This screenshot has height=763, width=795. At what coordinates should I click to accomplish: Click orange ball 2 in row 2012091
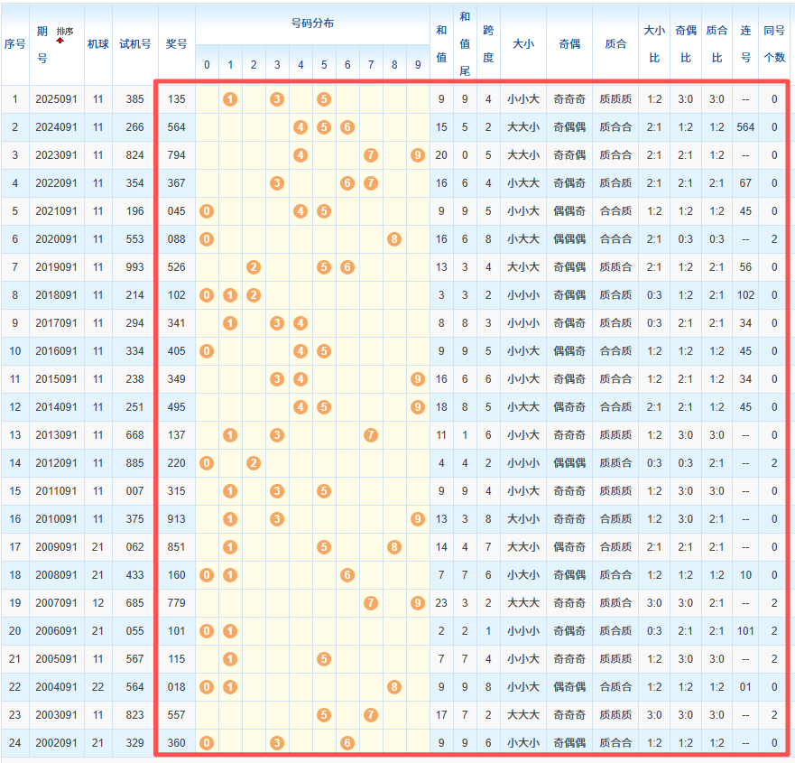(x=254, y=463)
